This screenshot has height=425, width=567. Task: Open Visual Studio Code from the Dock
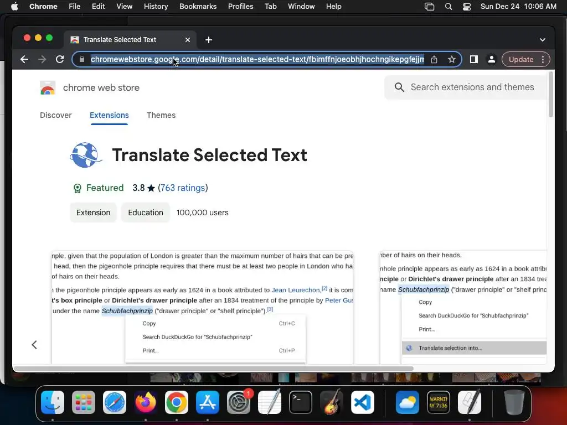[362, 402]
